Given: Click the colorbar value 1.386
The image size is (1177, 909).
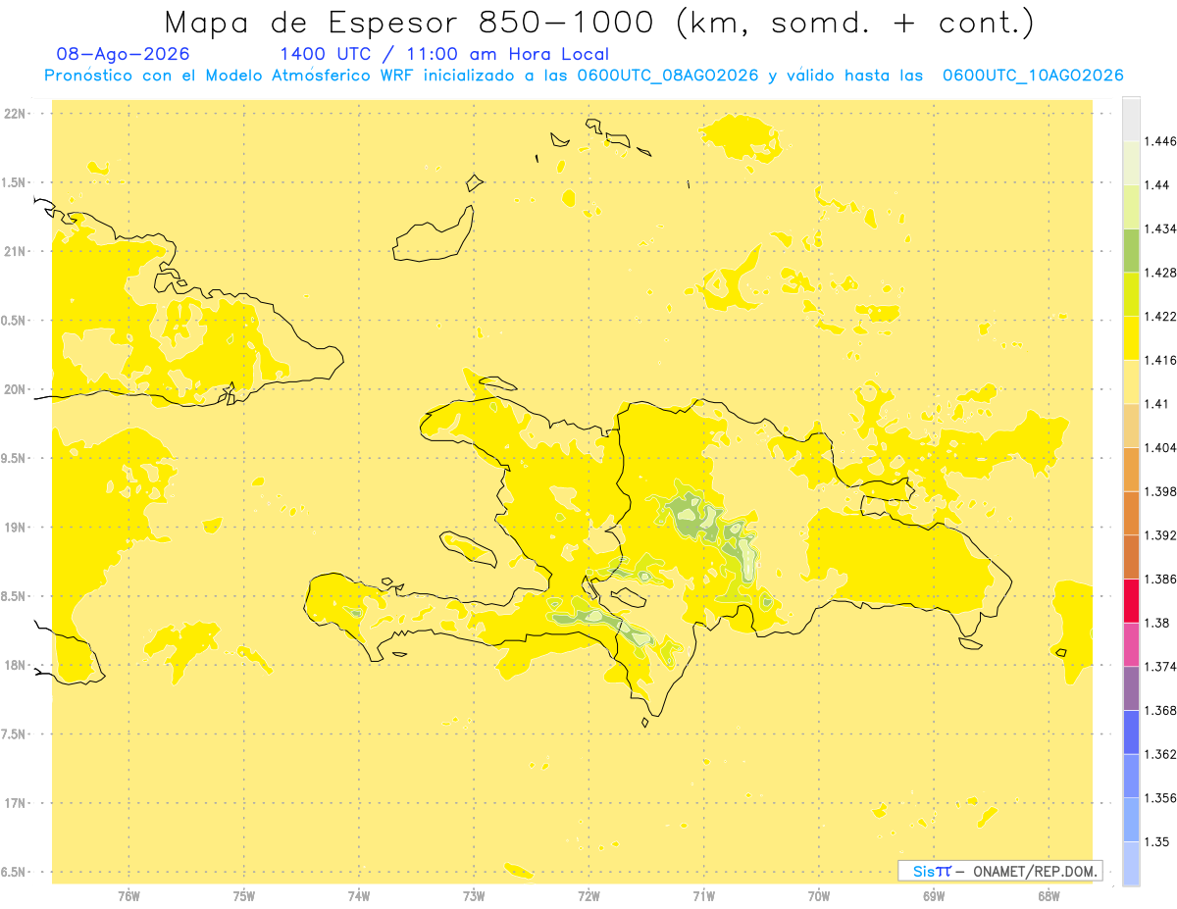Looking at the screenshot, I should pyautogui.click(x=1159, y=580).
